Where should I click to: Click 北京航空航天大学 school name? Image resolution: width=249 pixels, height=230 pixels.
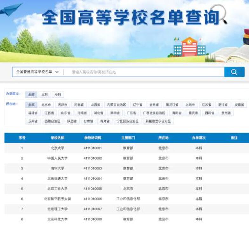pos(57,199)
